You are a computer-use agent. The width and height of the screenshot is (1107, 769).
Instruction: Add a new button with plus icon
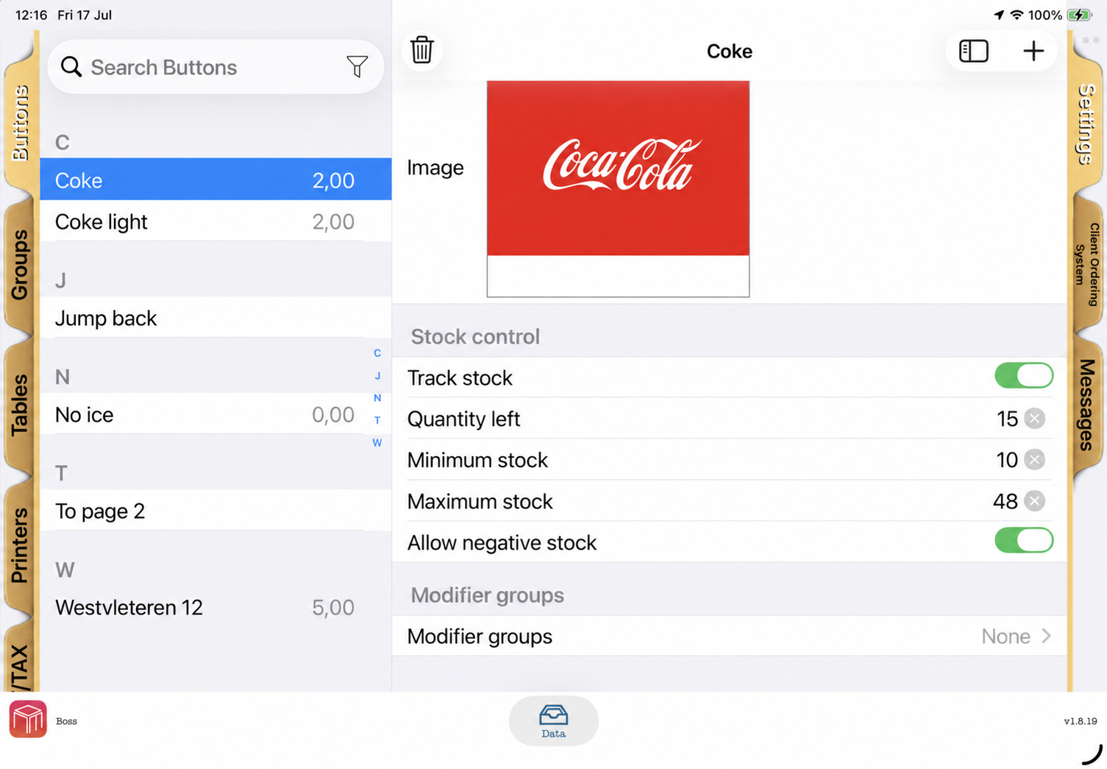(1033, 51)
